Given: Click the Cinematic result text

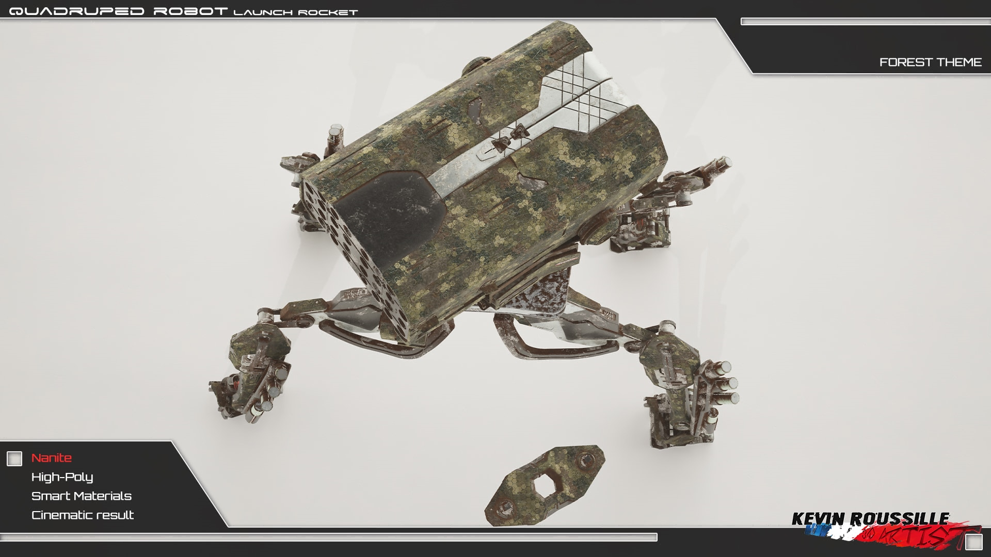Looking at the screenshot, I should [83, 515].
